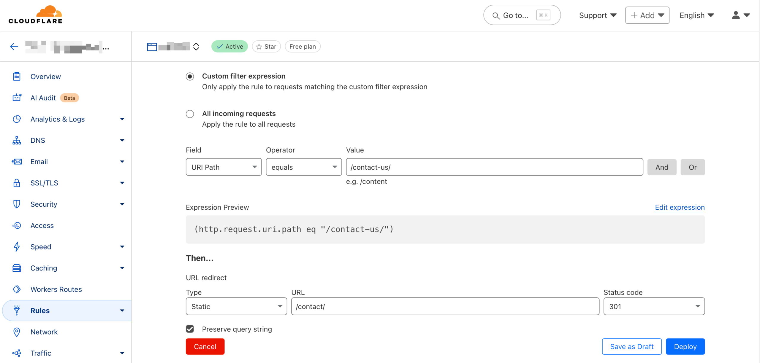
Task: Click the Deploy button
Action: click(685, 346)
